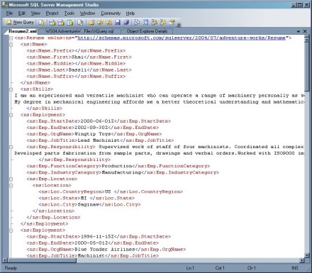Click the Production function category value
Viewport: 312px width, 273px height.
coord(117,166)
